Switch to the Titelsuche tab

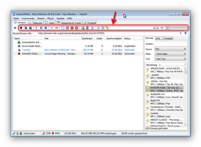[36, 23]
